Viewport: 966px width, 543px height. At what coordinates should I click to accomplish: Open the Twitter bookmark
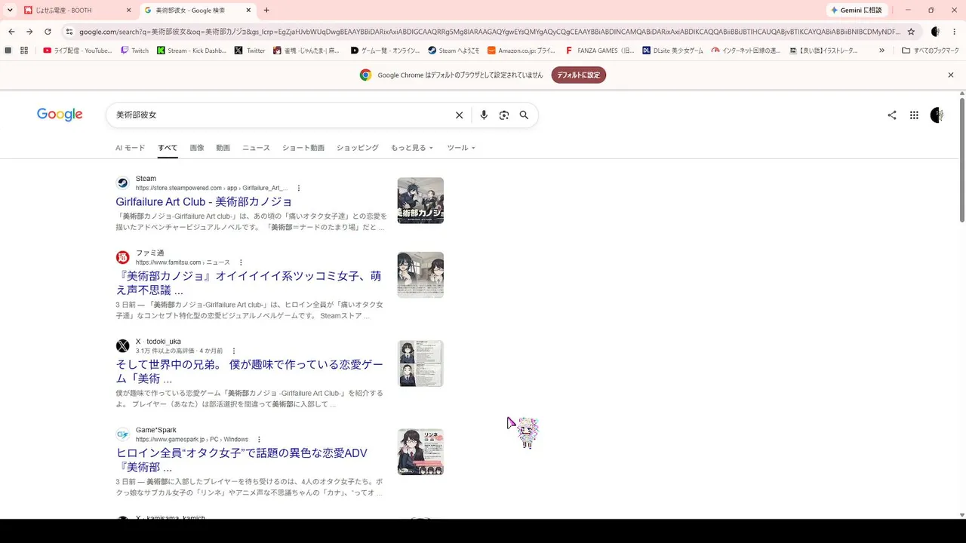pyautogui.click(x=250, y=51)
